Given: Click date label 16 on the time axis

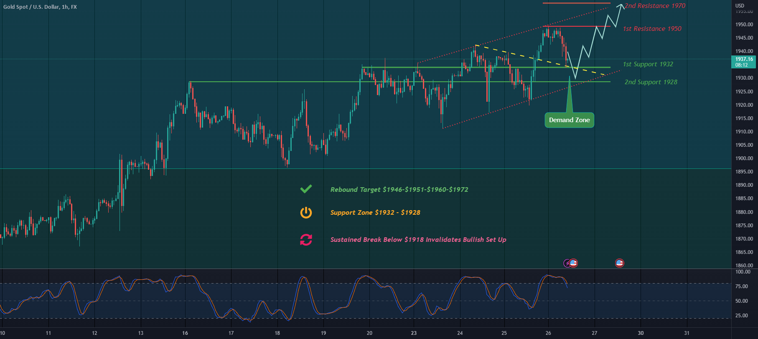Looking at the screenshot, I should click(x=185, y=333).
